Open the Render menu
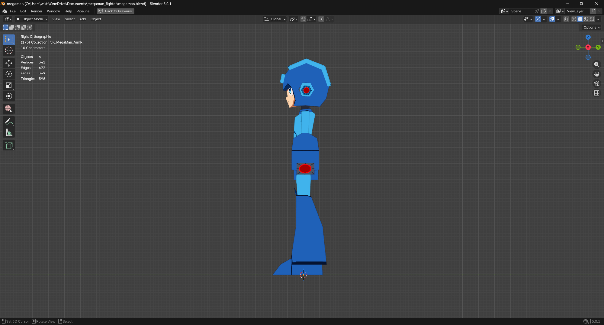Image resolution: width=604 pixels, height=325 pixels. (37, 11)
